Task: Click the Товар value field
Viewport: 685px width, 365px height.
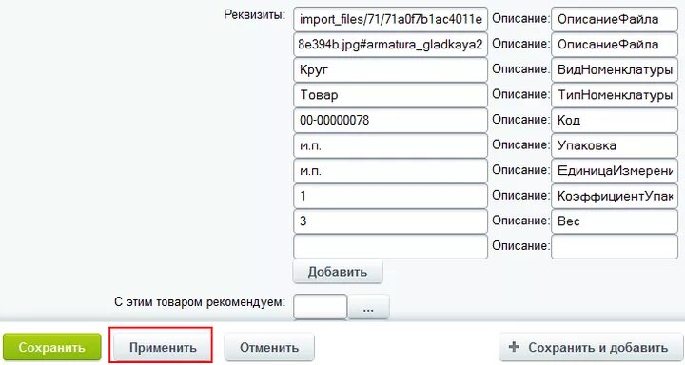Action: pos(391,95)
